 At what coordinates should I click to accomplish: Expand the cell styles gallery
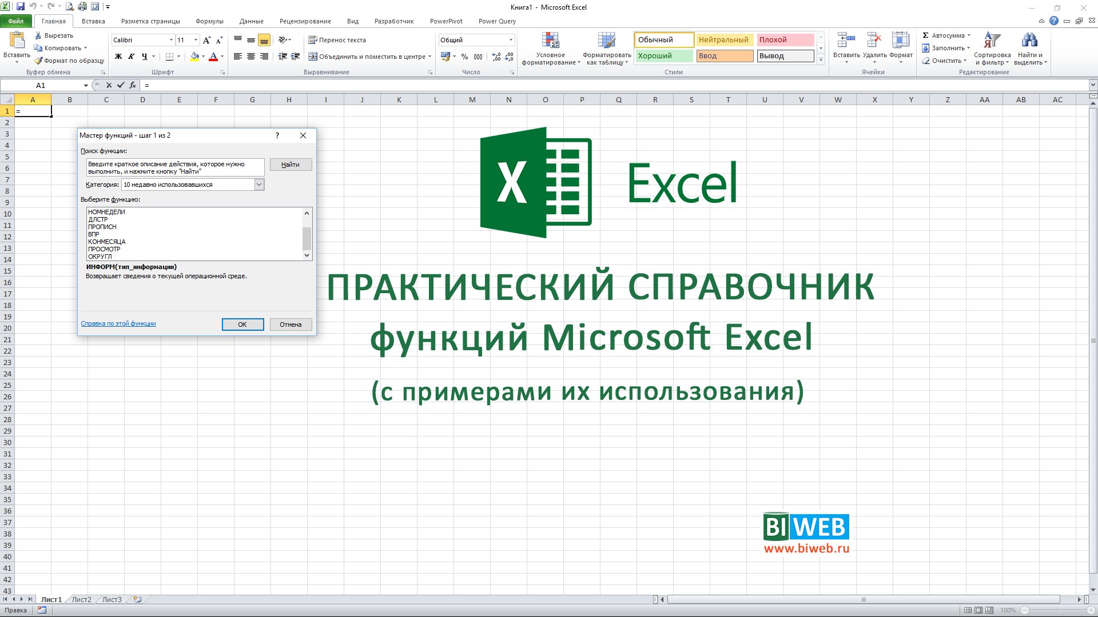point(821,60)
